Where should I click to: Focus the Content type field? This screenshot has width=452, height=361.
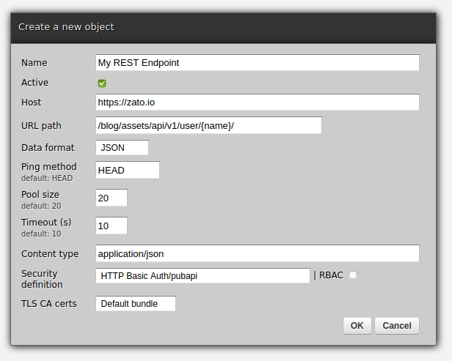(x=257, y=253)
